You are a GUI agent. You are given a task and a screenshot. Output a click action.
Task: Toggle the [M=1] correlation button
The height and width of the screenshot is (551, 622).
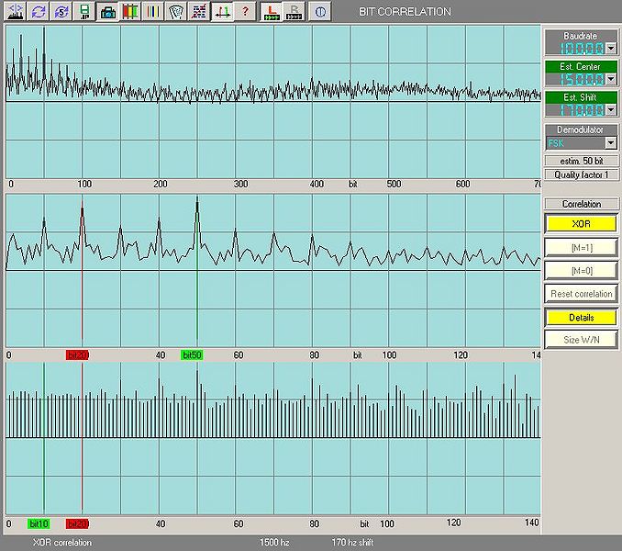click(581, 247)
